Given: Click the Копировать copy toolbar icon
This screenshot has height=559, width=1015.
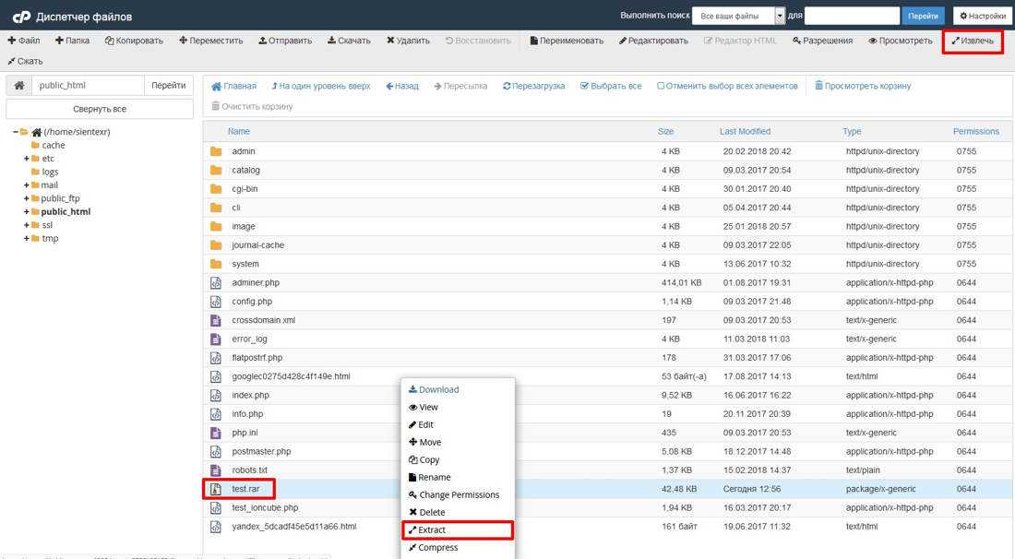Looking at the screenshot, I should tap(110, 41).
